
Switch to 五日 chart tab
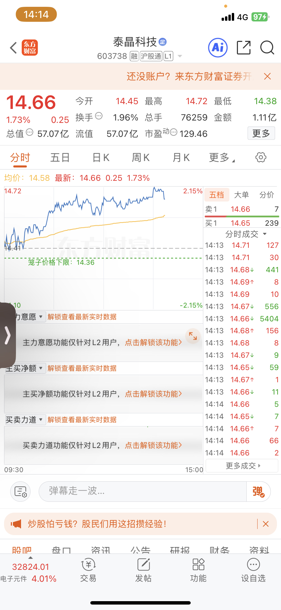60,158
